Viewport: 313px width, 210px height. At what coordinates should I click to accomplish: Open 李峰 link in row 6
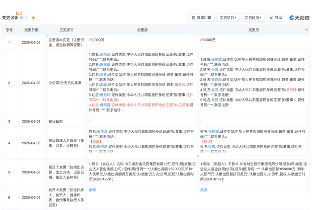pos(92,190)
